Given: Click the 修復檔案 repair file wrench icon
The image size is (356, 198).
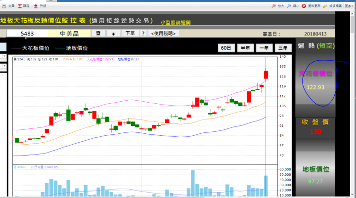Looking at the screenshot, I should [x=325, y=6].
